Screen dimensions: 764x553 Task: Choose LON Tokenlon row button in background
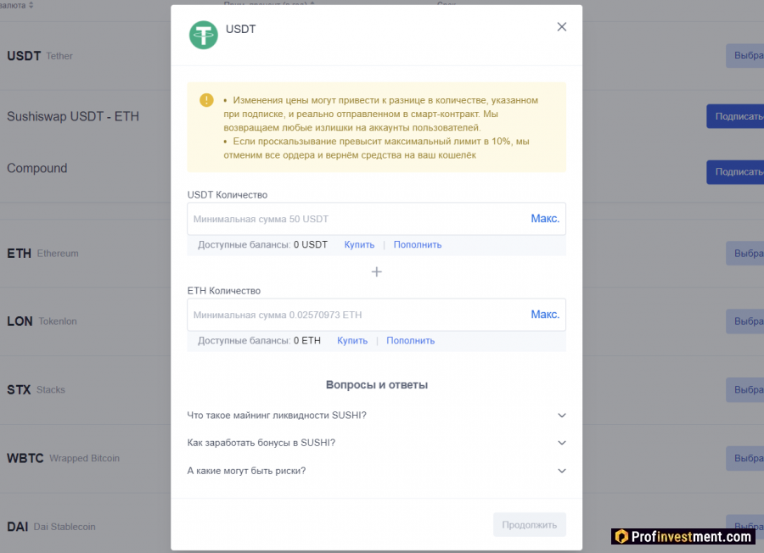745,321
